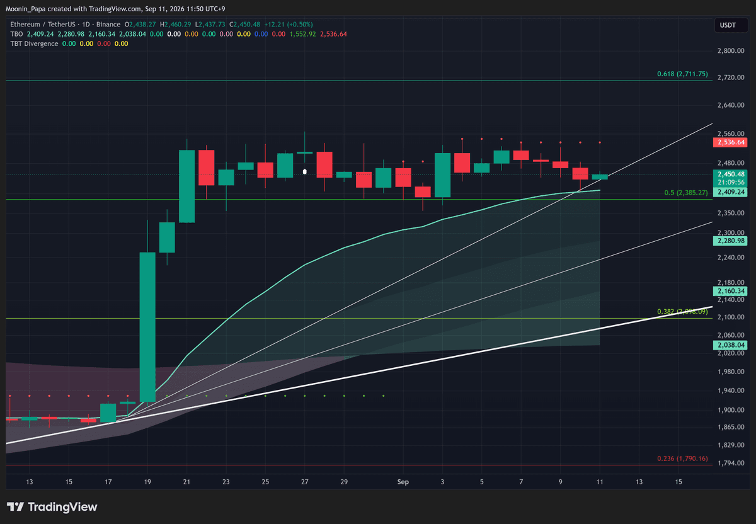This screenshot has width=756, height=524.
Task: Select the 27 date label on time axis
Action: click(x=305, y=482)
